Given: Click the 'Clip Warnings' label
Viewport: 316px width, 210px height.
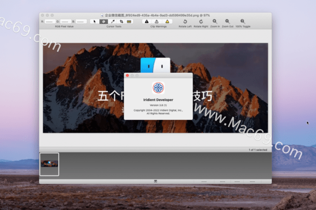Looking at the screenshot, I should coord(158,26).
